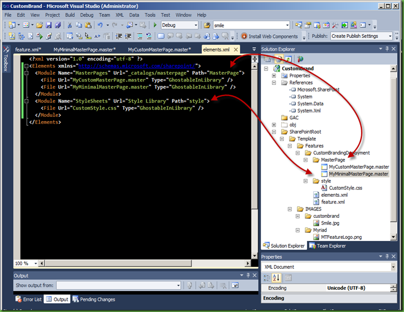Click the Cut scissors icon
Image resolution: width=404 pixels, height=312 pixels.
click(x=70, y=25)
